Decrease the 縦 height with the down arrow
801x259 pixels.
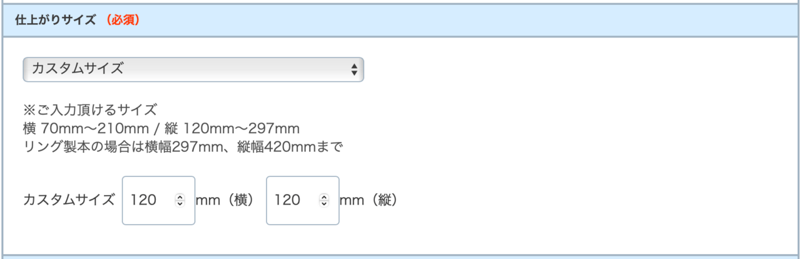tap(324, 203)
